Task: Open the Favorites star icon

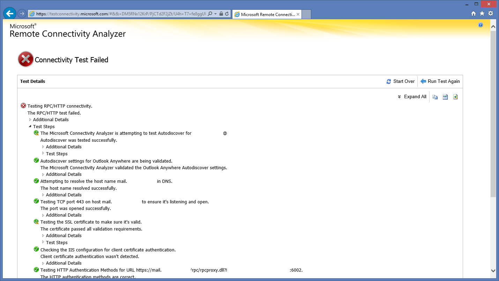Action: (482, 14)
